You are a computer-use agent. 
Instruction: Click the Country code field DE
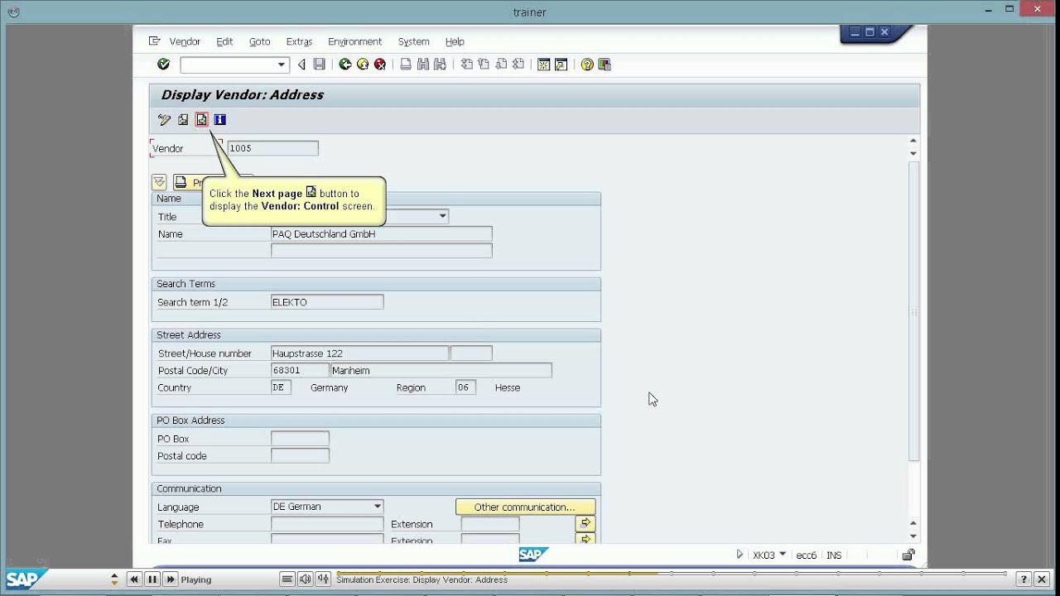click(x=281, y=387)
